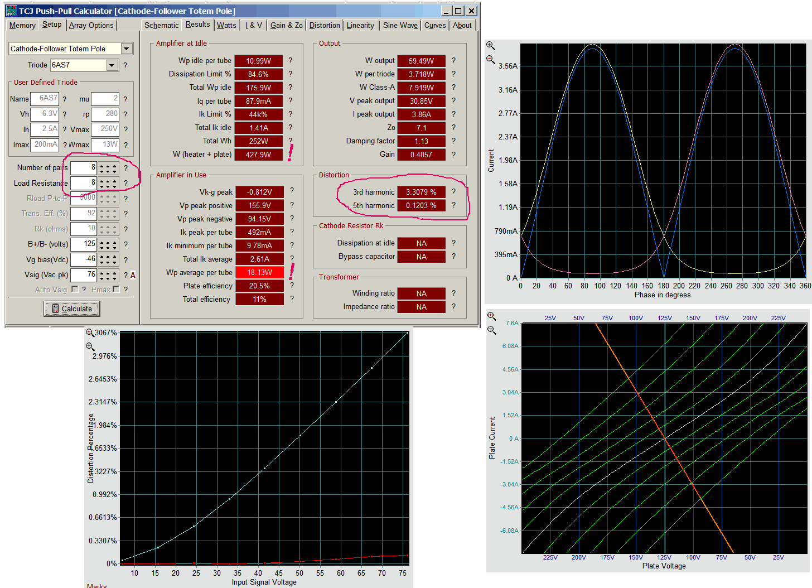The image size is (812, 588).
Task: Open the Watts tab
Action: click(x=226, y=25)
